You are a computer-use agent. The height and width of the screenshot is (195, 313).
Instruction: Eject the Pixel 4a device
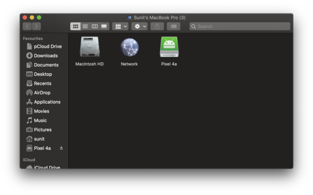coord(62,148)
